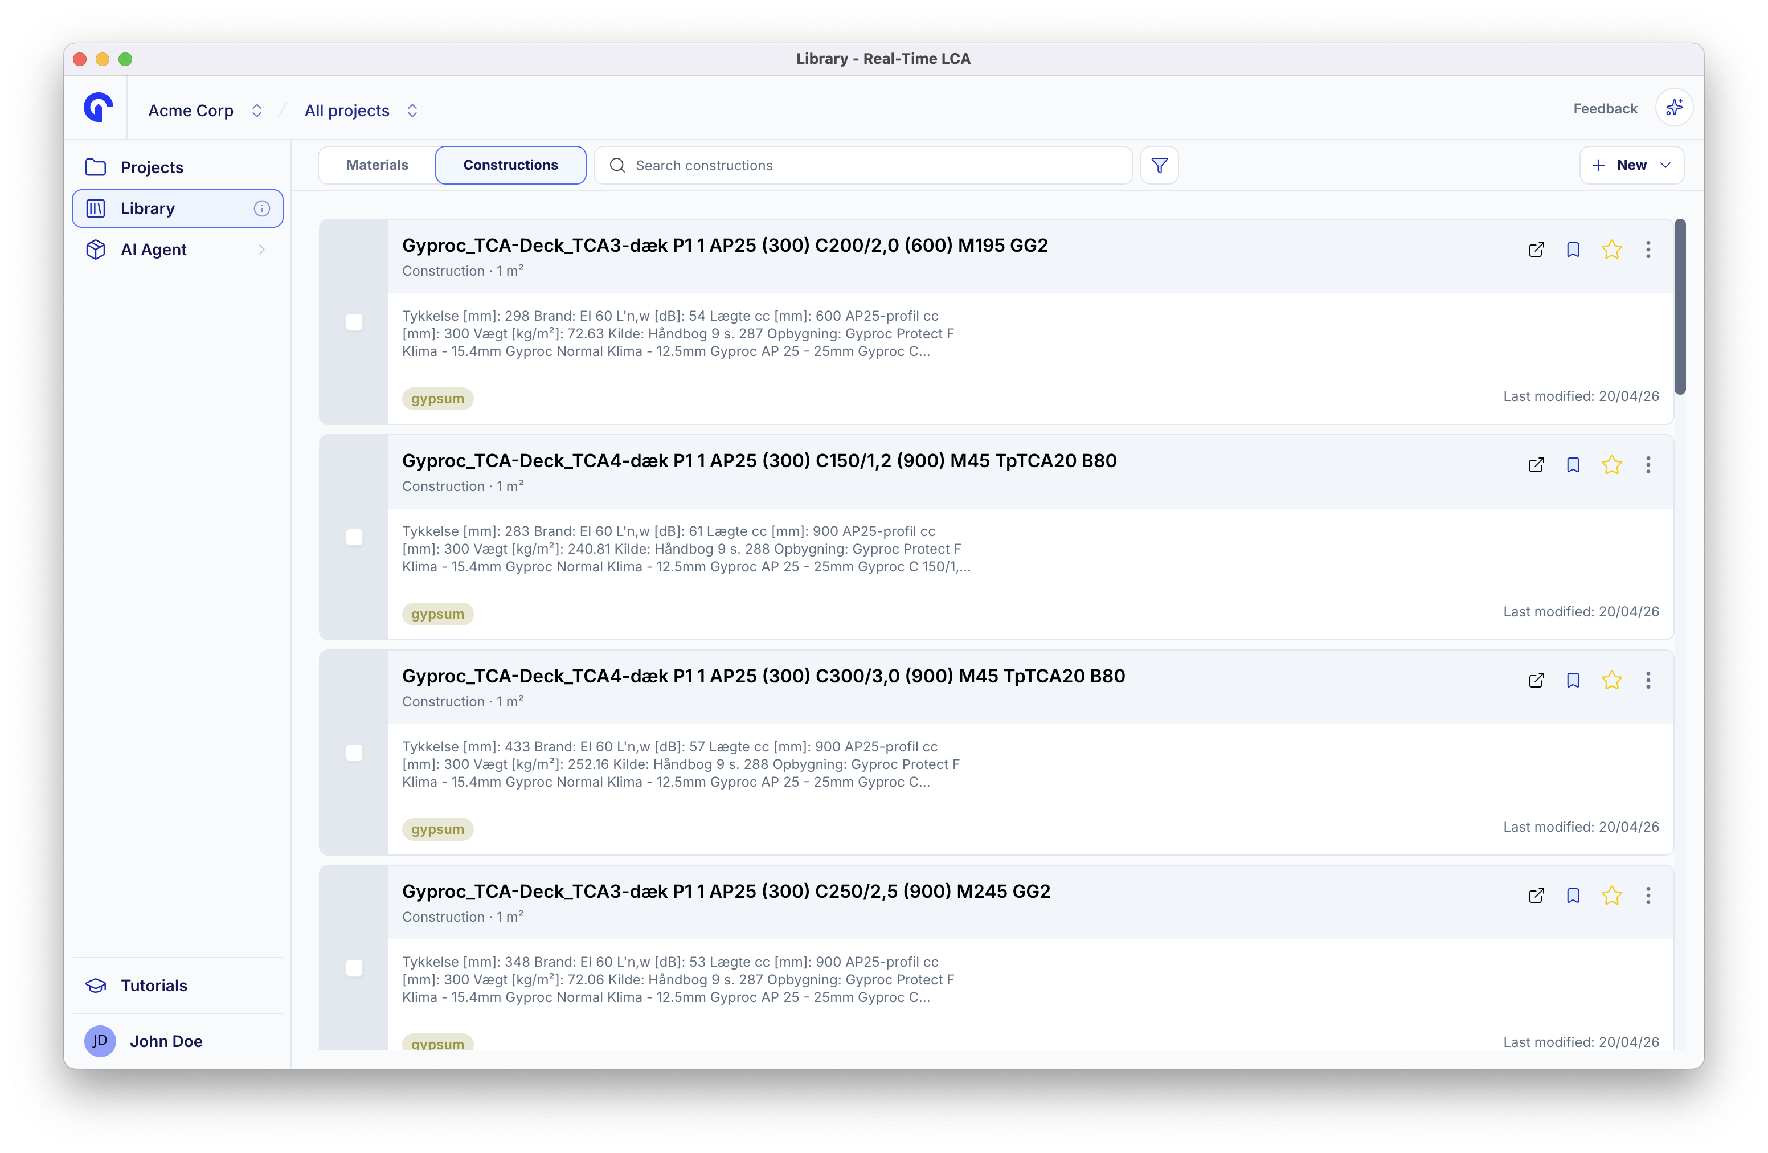Viewport: 1768px width, 1153px height.
Task: Click the John Doe avatar icon
Action: pyautogui.click(x=100, y=1041)
